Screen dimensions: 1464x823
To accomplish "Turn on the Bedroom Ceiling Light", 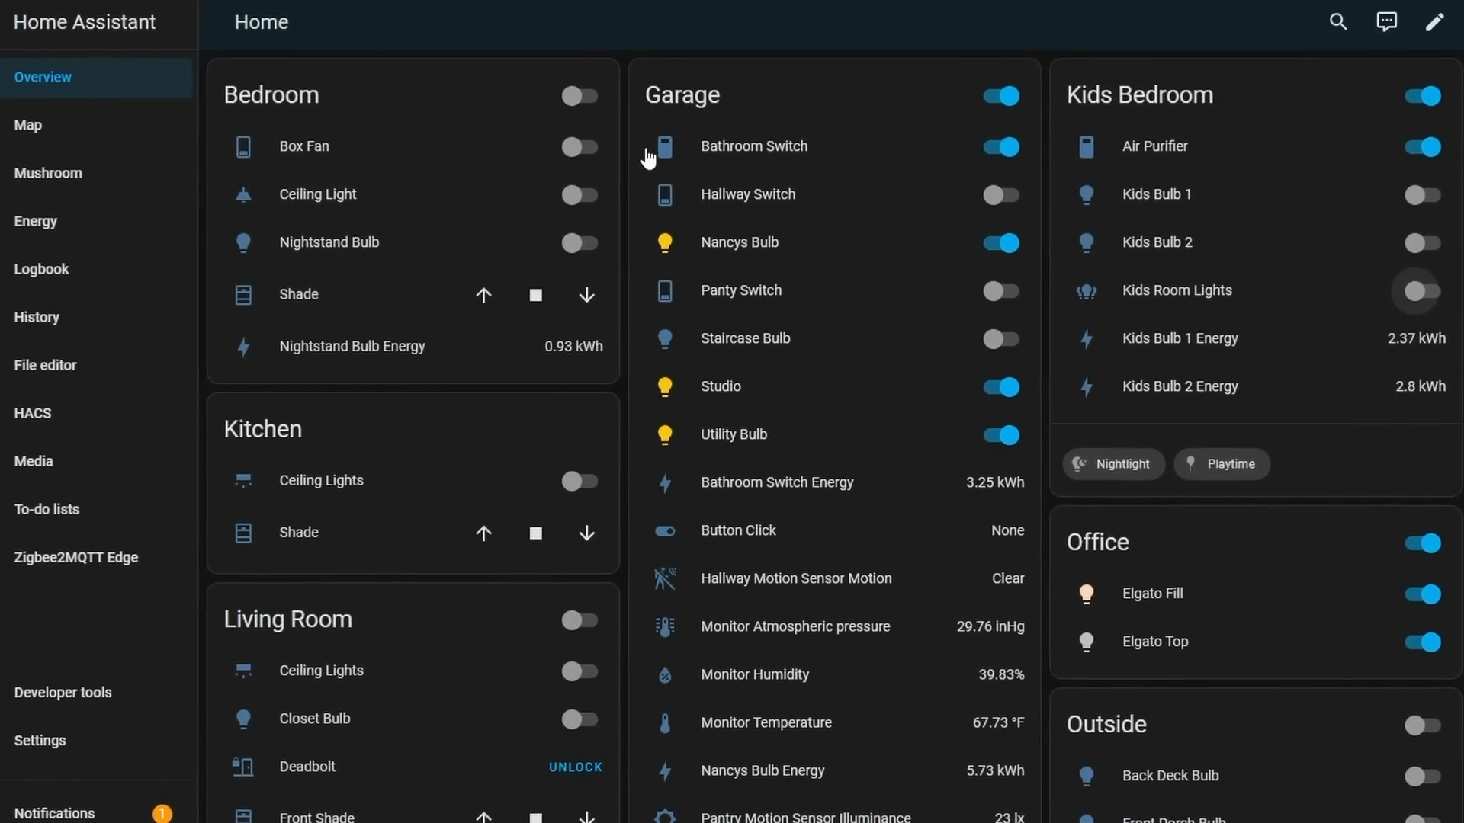I will tap(579, 195).
